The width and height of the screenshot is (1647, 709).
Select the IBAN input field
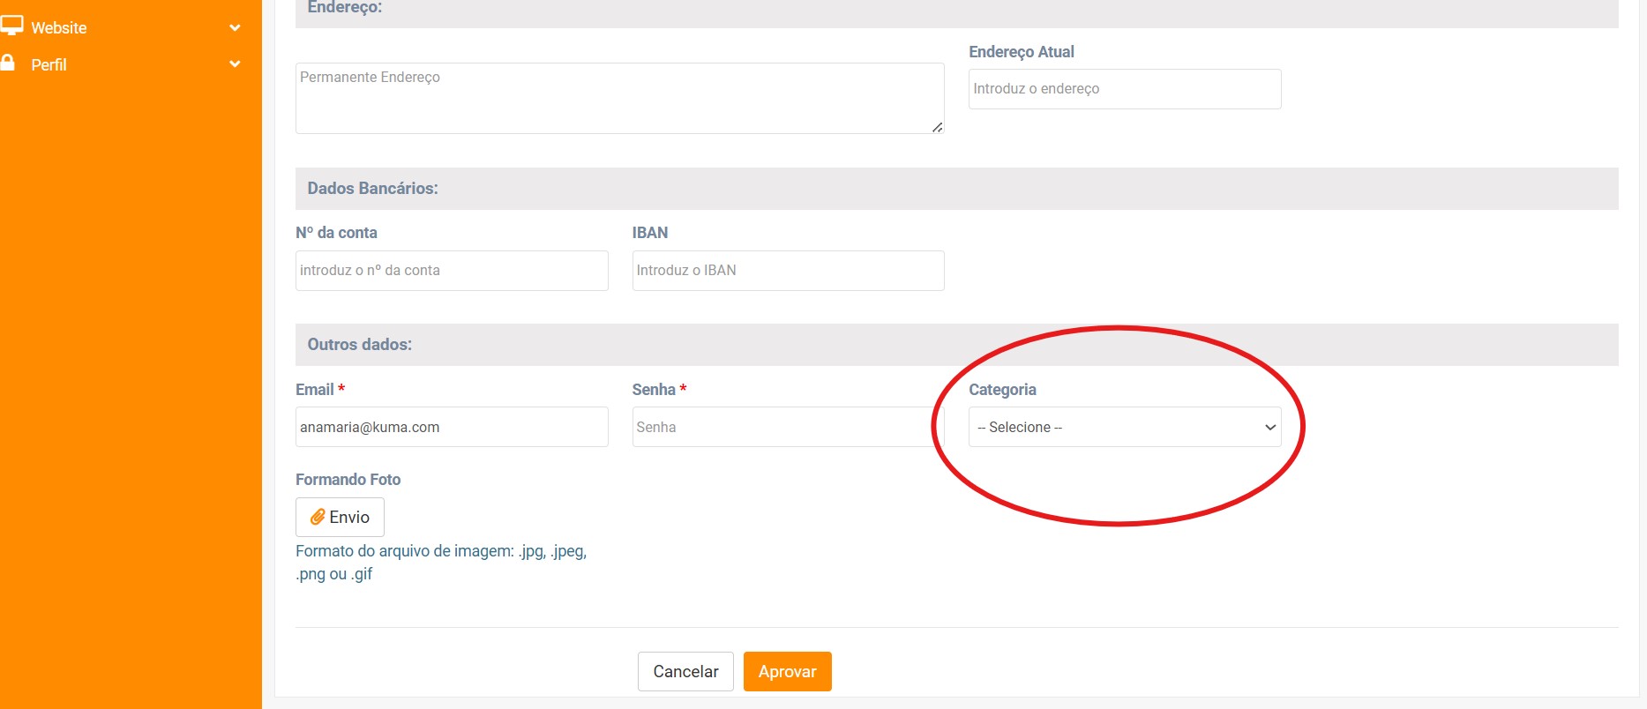coord(788,271)
